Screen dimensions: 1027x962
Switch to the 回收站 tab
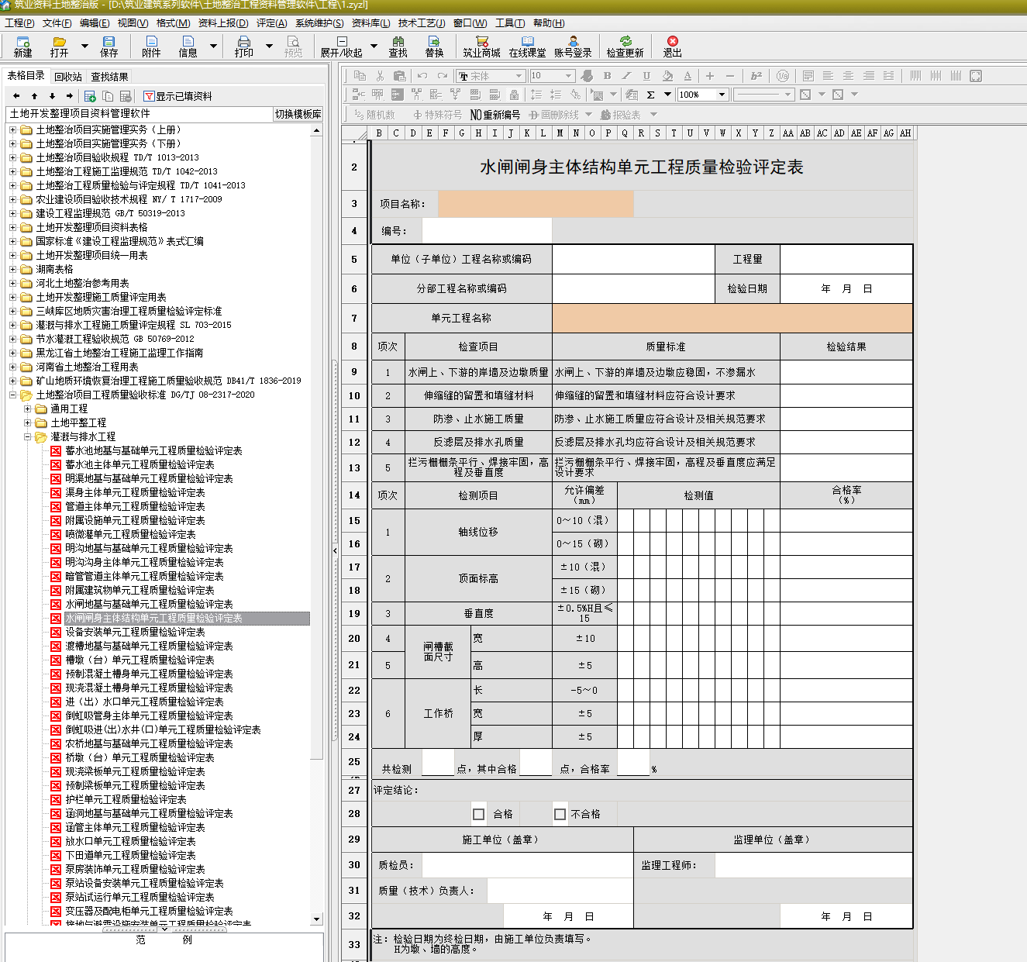(x=68, y=77)
